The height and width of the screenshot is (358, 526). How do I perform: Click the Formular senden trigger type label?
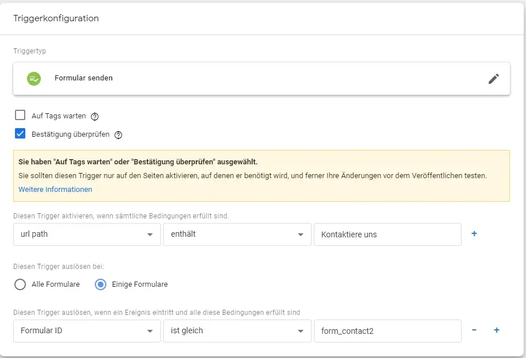[83, 78]
